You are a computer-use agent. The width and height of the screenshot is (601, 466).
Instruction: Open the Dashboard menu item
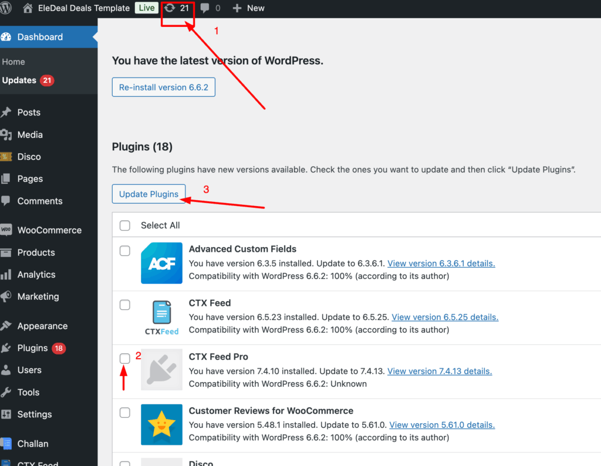point(49,37)
